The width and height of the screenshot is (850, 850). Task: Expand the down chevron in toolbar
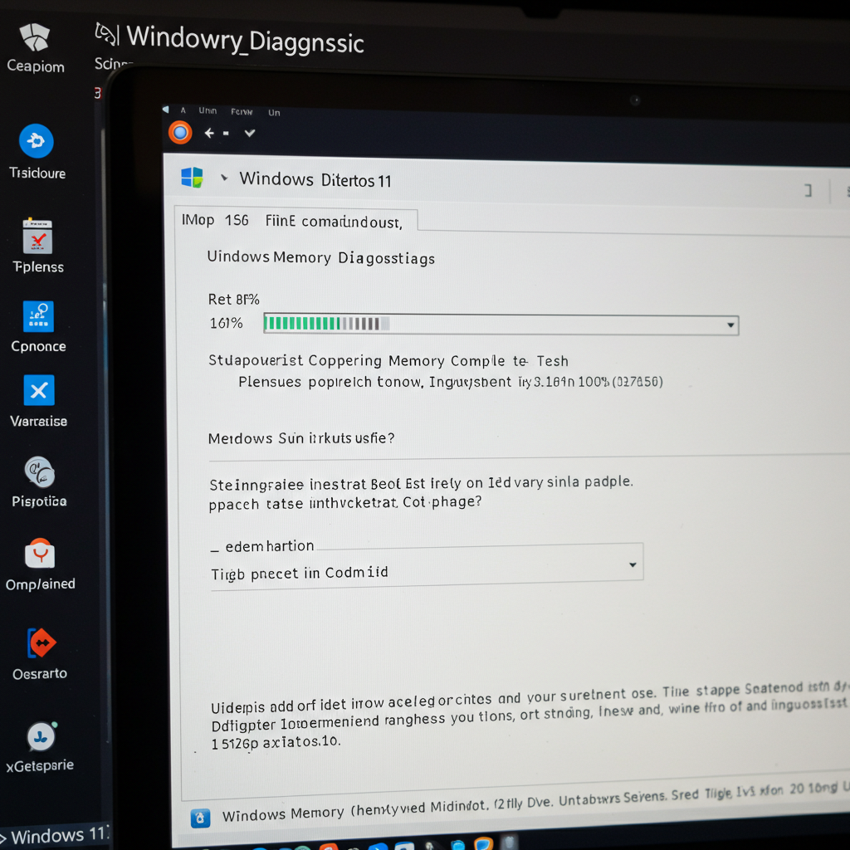(249, 133)
